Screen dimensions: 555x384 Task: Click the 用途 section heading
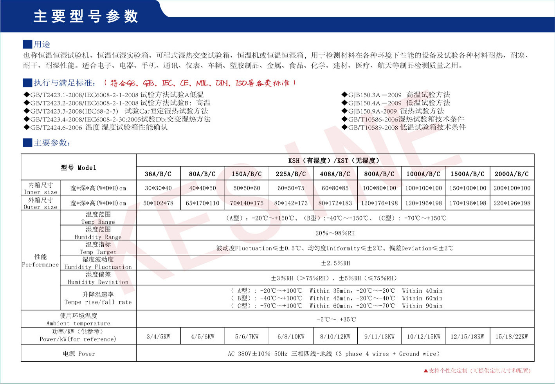pyautogui.click(x=41, y=44)
